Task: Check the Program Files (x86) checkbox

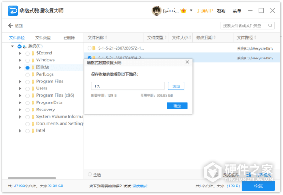Action: click(27, 96)
